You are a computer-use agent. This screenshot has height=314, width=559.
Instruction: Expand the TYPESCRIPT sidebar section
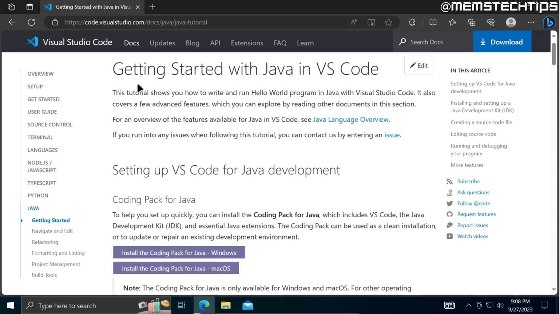click(x=41, y=183)
